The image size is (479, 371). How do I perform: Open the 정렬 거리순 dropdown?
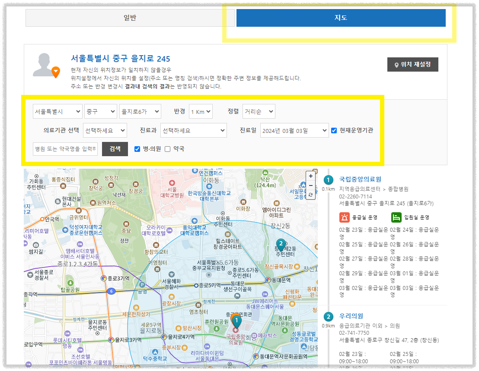point(259,112)
